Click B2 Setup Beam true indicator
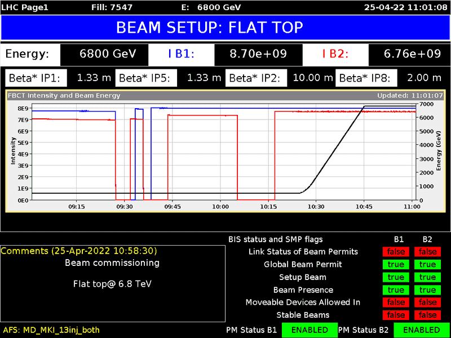451x338 pixels. click(x=427, y=277)
